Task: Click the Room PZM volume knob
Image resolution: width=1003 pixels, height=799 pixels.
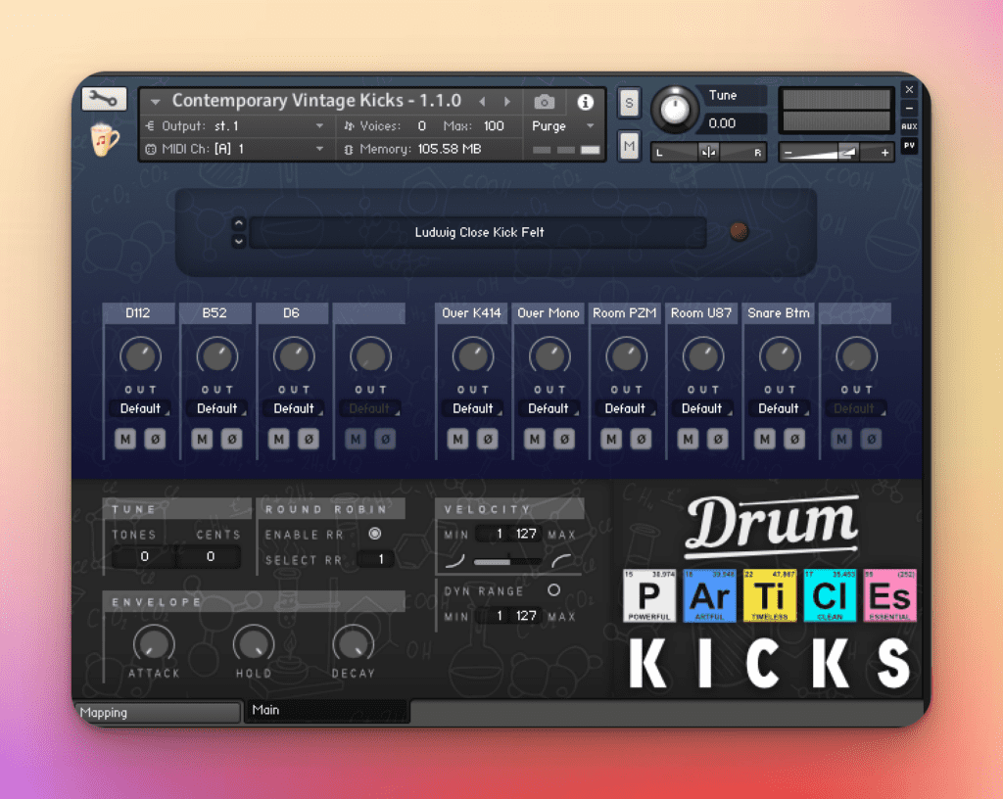Action: pos(626,356)
